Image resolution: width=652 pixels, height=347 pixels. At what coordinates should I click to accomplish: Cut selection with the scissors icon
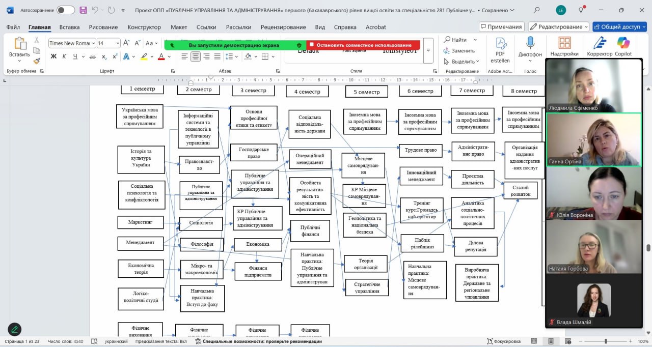(x=37, y=40)
